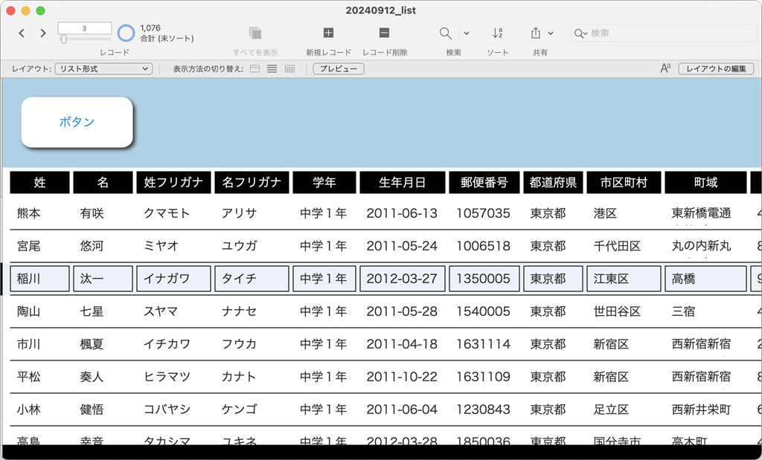
Task: Click the プレビュー button
Action: point(339,69)
